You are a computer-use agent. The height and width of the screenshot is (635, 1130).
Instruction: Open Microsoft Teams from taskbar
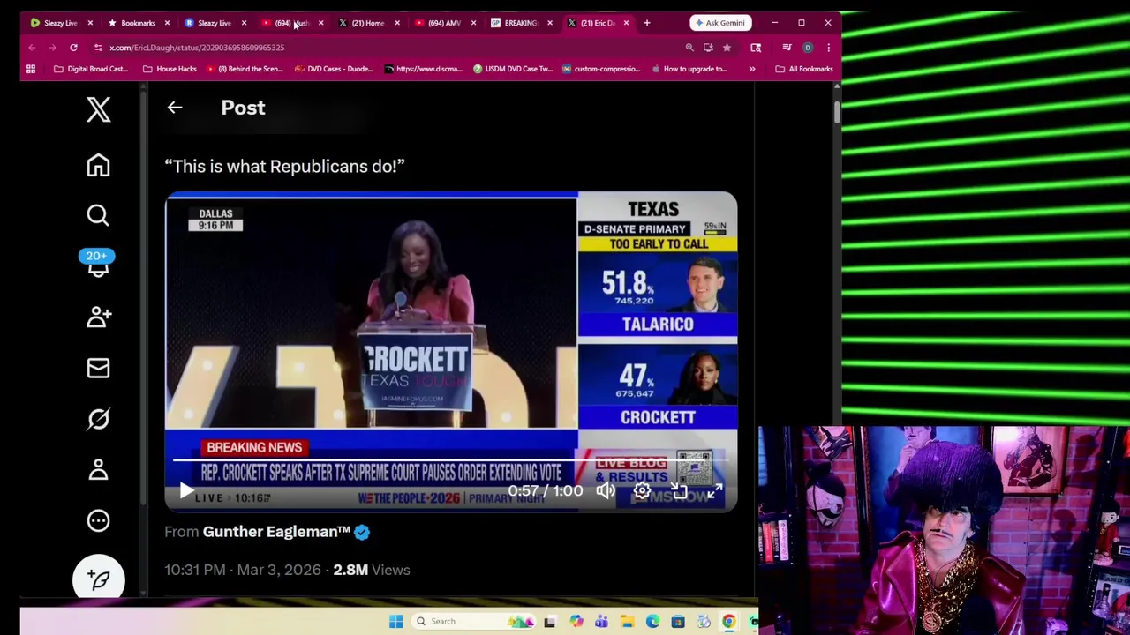point(601,622)
